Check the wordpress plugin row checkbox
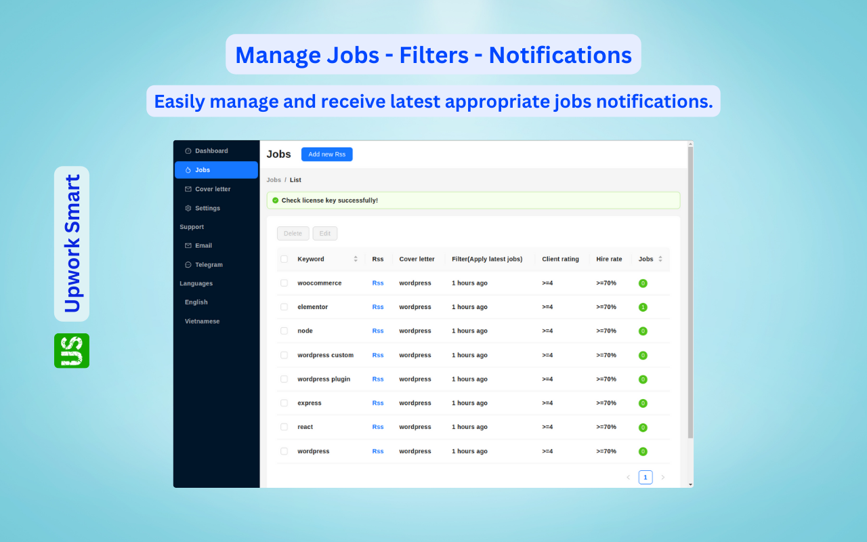 [x=284, y=379]
